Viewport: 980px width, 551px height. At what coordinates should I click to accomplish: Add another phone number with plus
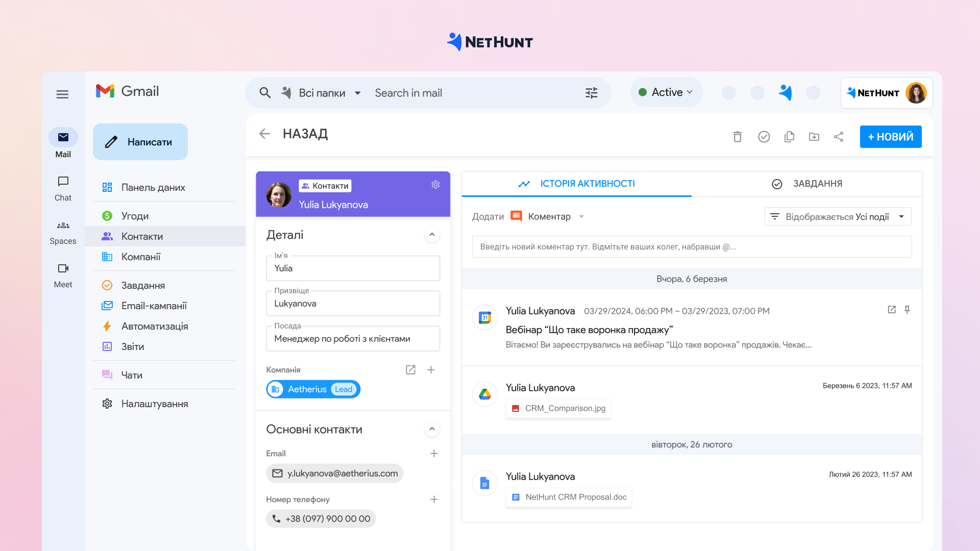click(x=434, y=499)
